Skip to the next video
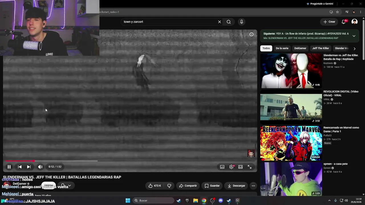Image resolution: width=365 pixels, height=205 pixels. (x=29, y=167)
